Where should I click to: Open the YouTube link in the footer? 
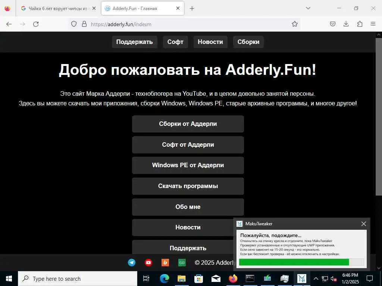(x=148, y=263)
